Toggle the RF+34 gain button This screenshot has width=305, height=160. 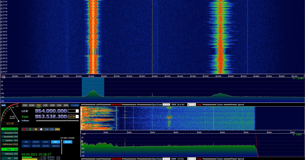click(68, 142)
